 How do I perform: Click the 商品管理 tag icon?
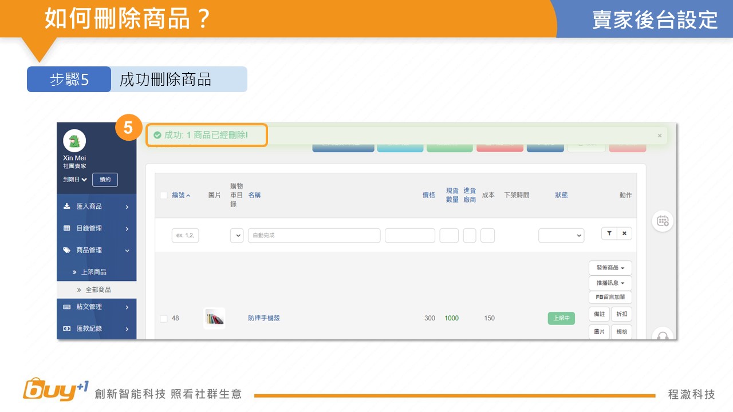point(67,250)
